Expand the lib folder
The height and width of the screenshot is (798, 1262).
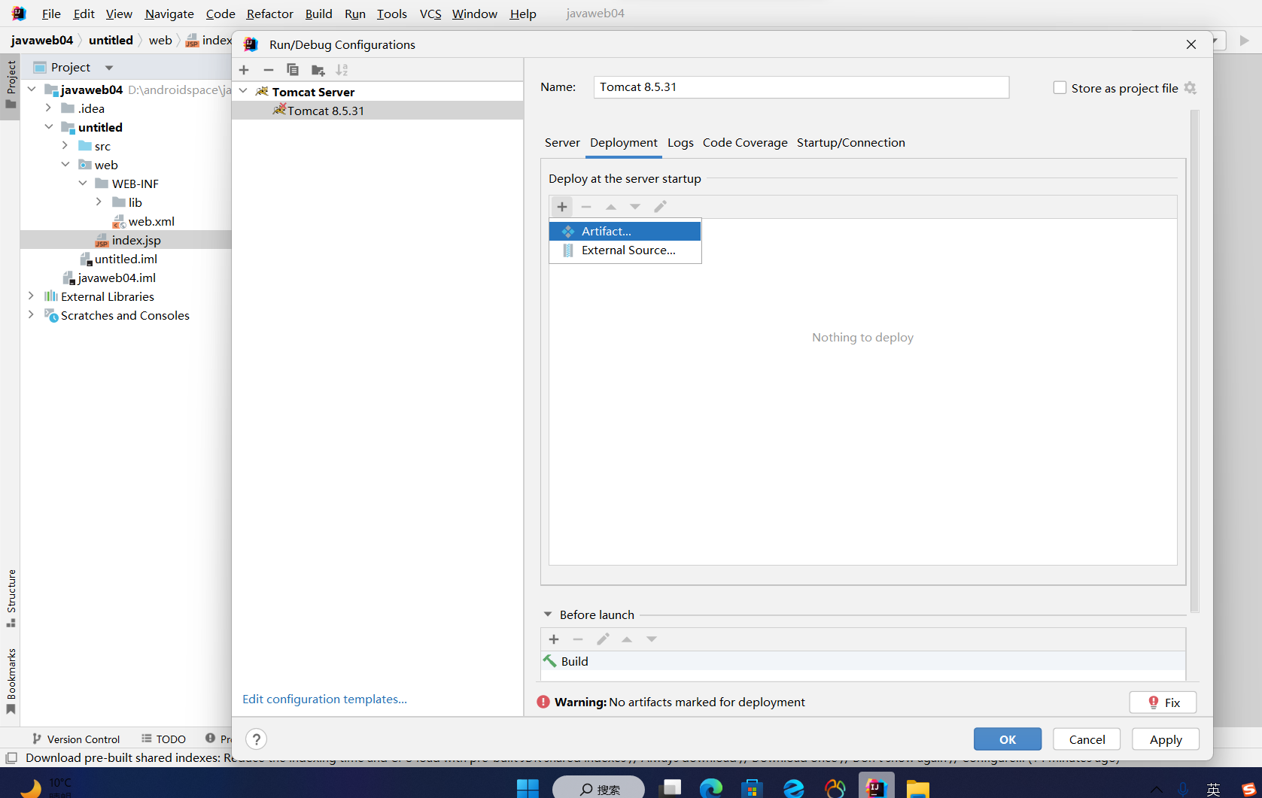tap(99, 202)
